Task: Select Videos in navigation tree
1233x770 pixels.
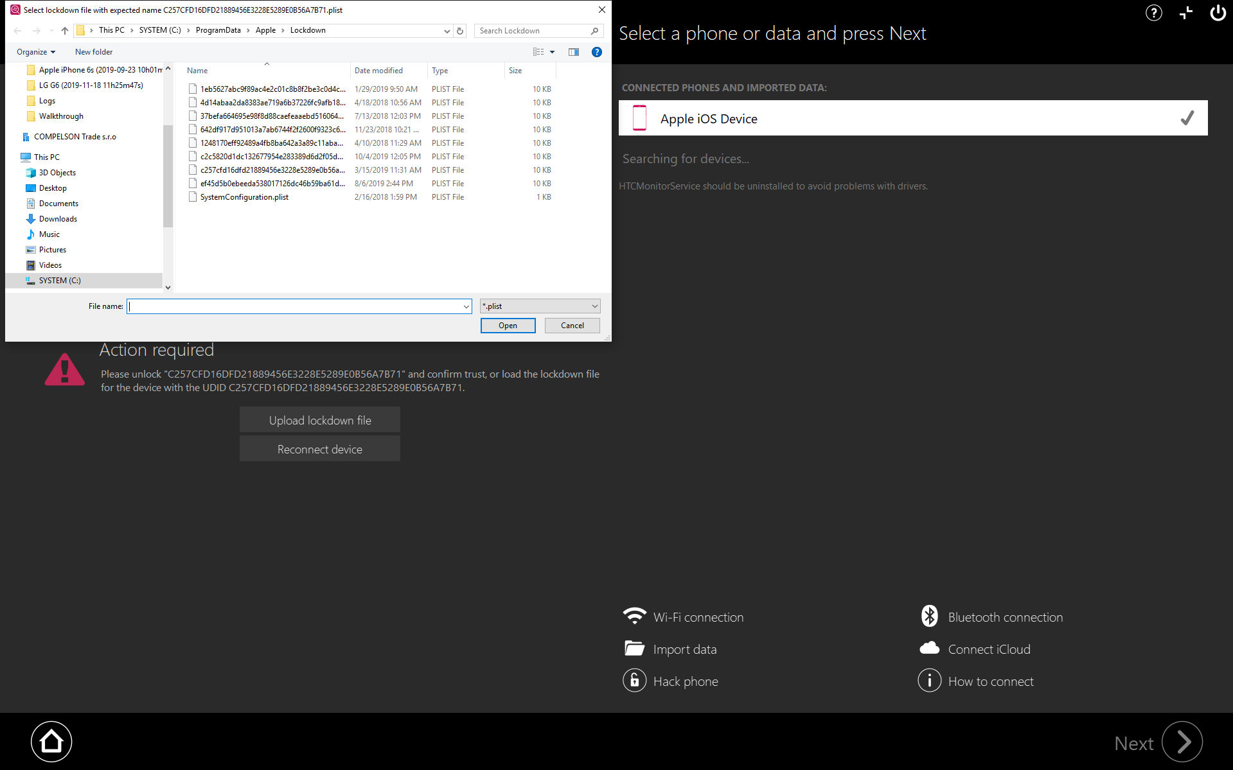Action: pyautogui.click(x=44, y=265)
